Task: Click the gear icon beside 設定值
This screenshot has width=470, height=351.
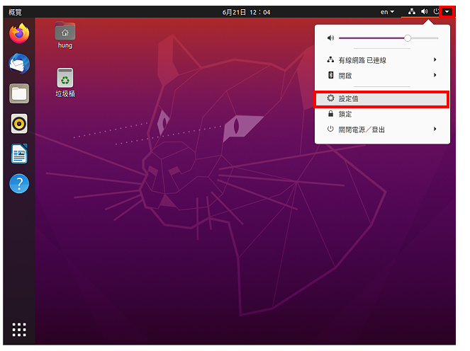Action: tap(330, 98)
